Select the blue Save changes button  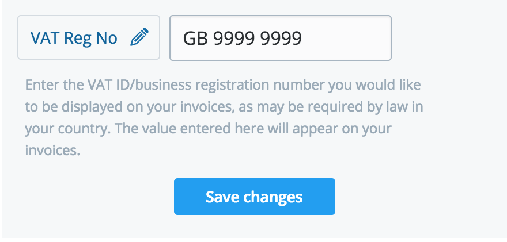click(254, 197)
